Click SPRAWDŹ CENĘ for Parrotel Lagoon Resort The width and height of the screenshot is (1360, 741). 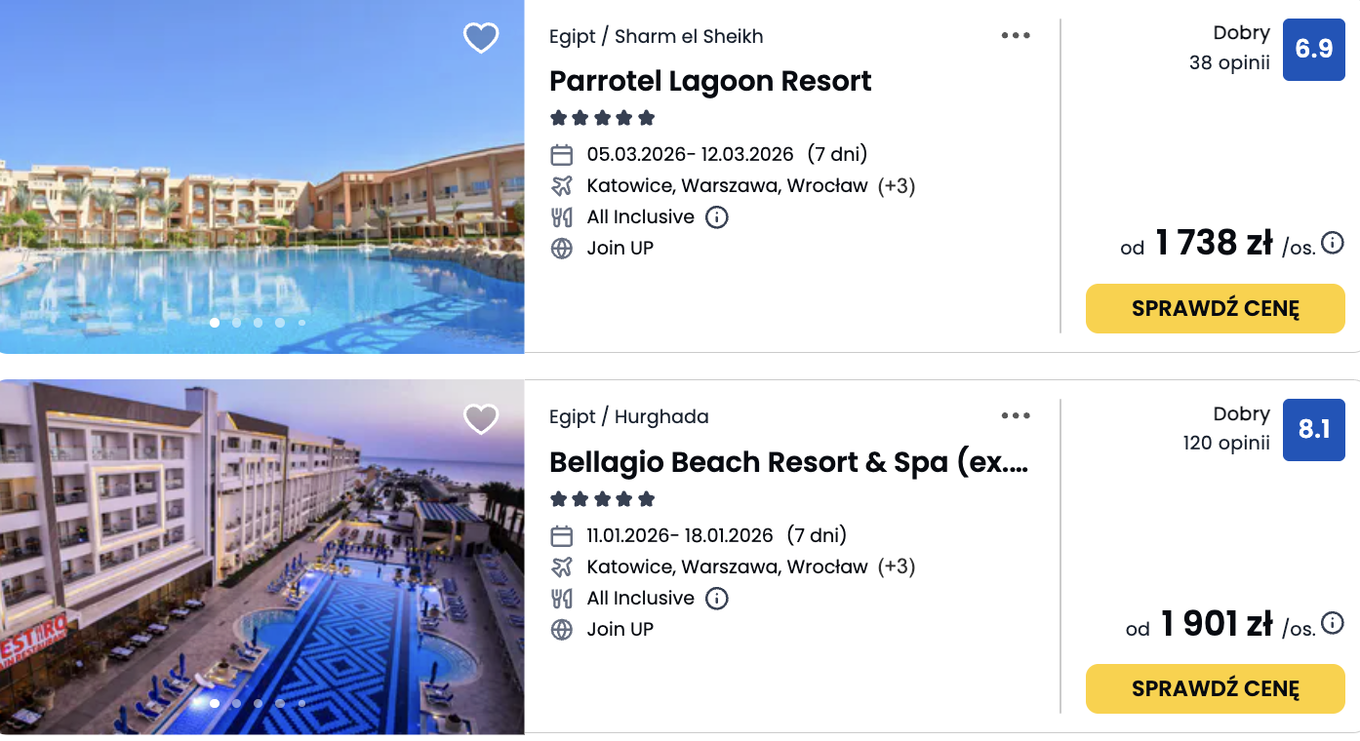point(1215,308)
